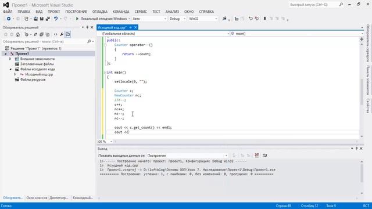Click Локальный отладчик Windows button
The width and height of the screenshot is (372, 209).
tap(103, 19)
